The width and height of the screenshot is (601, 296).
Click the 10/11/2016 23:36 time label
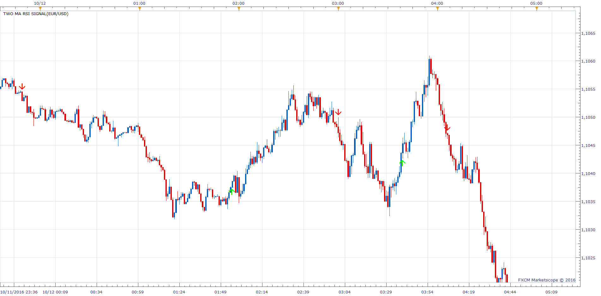coord(19,292)
